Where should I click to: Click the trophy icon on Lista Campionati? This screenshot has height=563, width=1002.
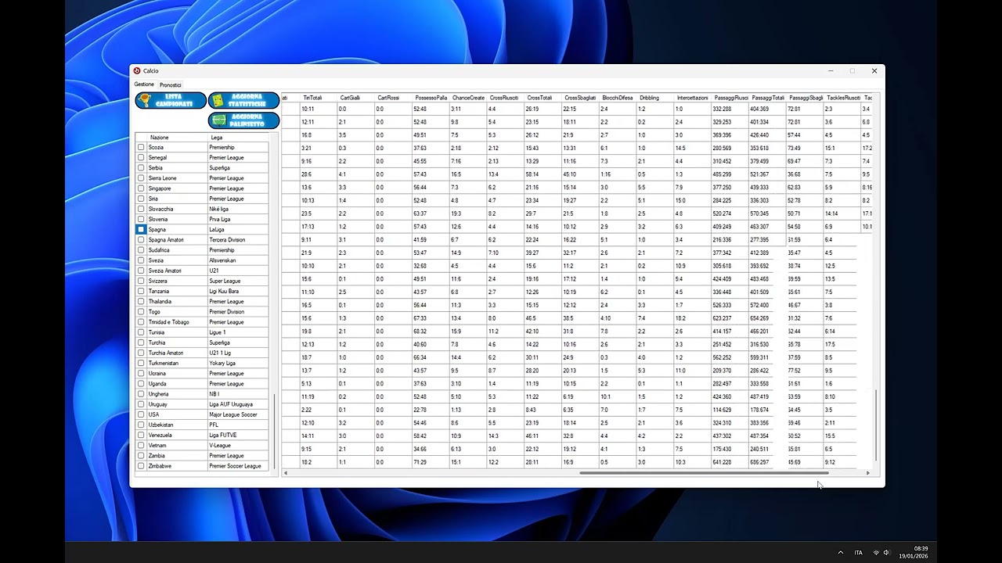145,100
